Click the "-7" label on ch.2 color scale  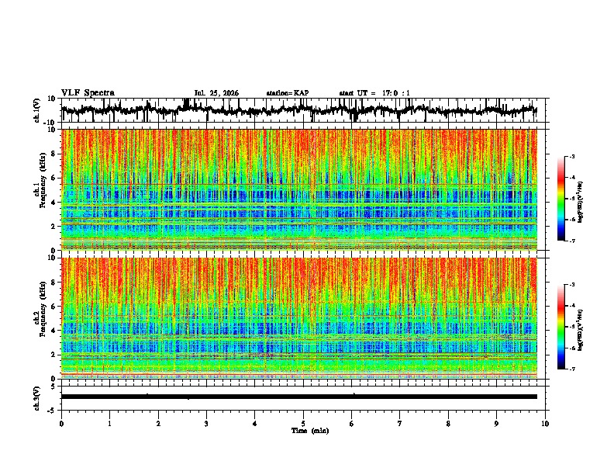point(572,369)
